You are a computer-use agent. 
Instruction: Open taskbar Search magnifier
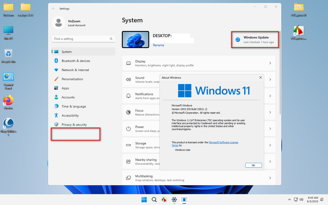[x=154, y=200]
